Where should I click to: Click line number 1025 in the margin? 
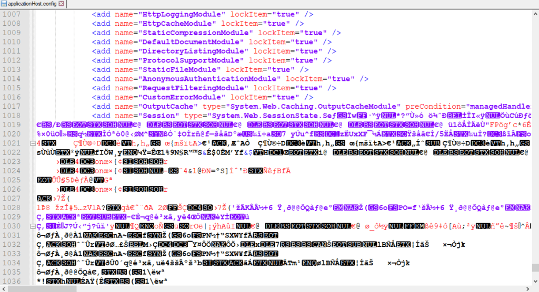12,180
